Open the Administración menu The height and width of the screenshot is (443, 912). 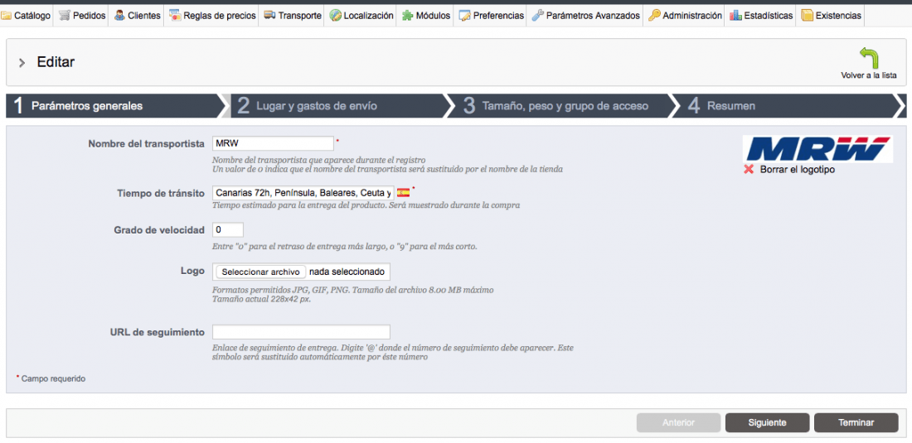coord(685,16)
